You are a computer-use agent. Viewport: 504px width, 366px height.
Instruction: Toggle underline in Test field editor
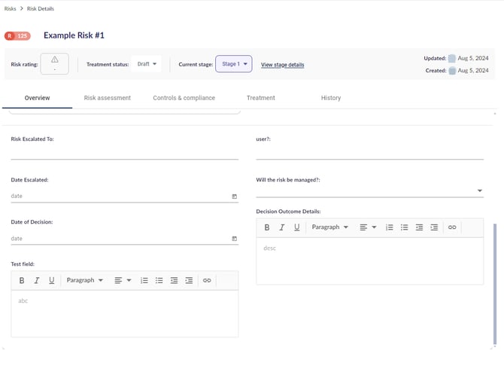51,280
